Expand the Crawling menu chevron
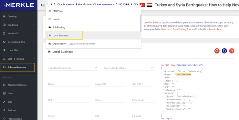Screen dimensions: 239x120 click(34, 16)
